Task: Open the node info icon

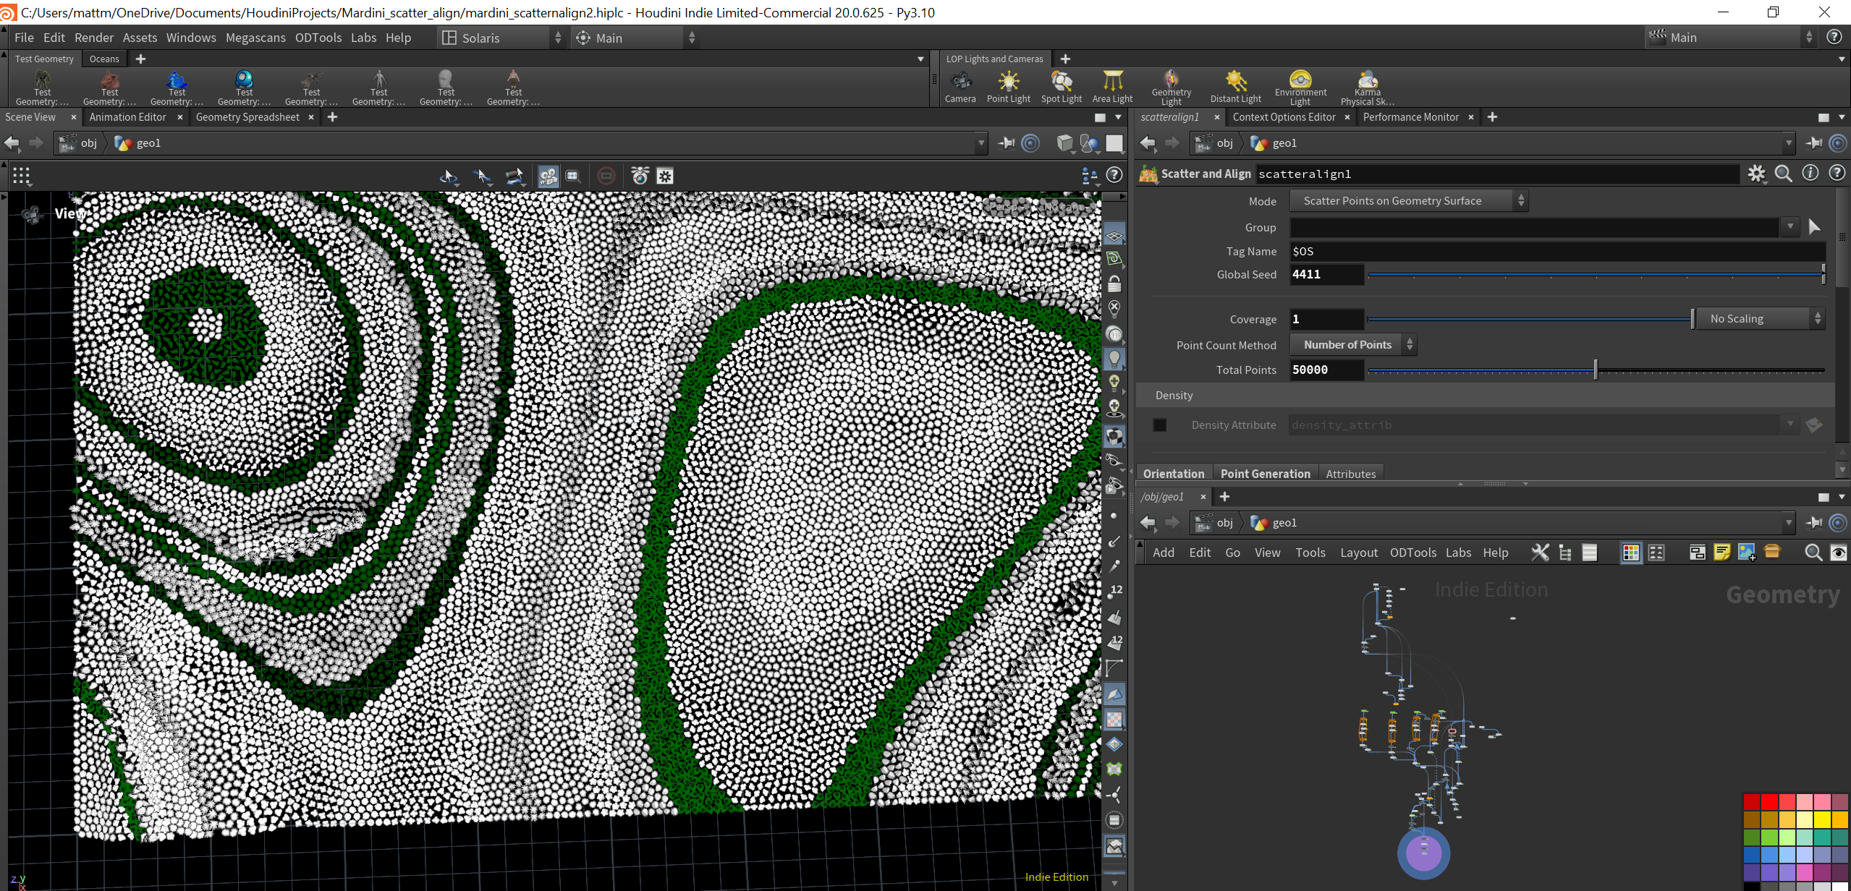Action: (1810, 174)
